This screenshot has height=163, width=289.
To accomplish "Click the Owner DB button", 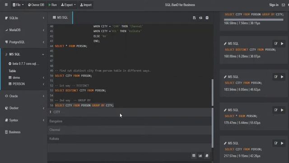I will pos(36,5).
